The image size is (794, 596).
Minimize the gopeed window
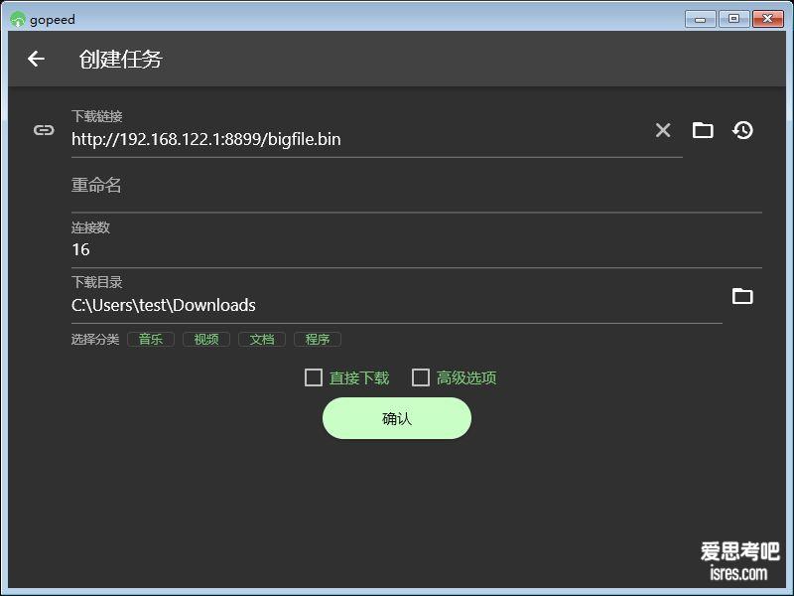click(701, 19)
